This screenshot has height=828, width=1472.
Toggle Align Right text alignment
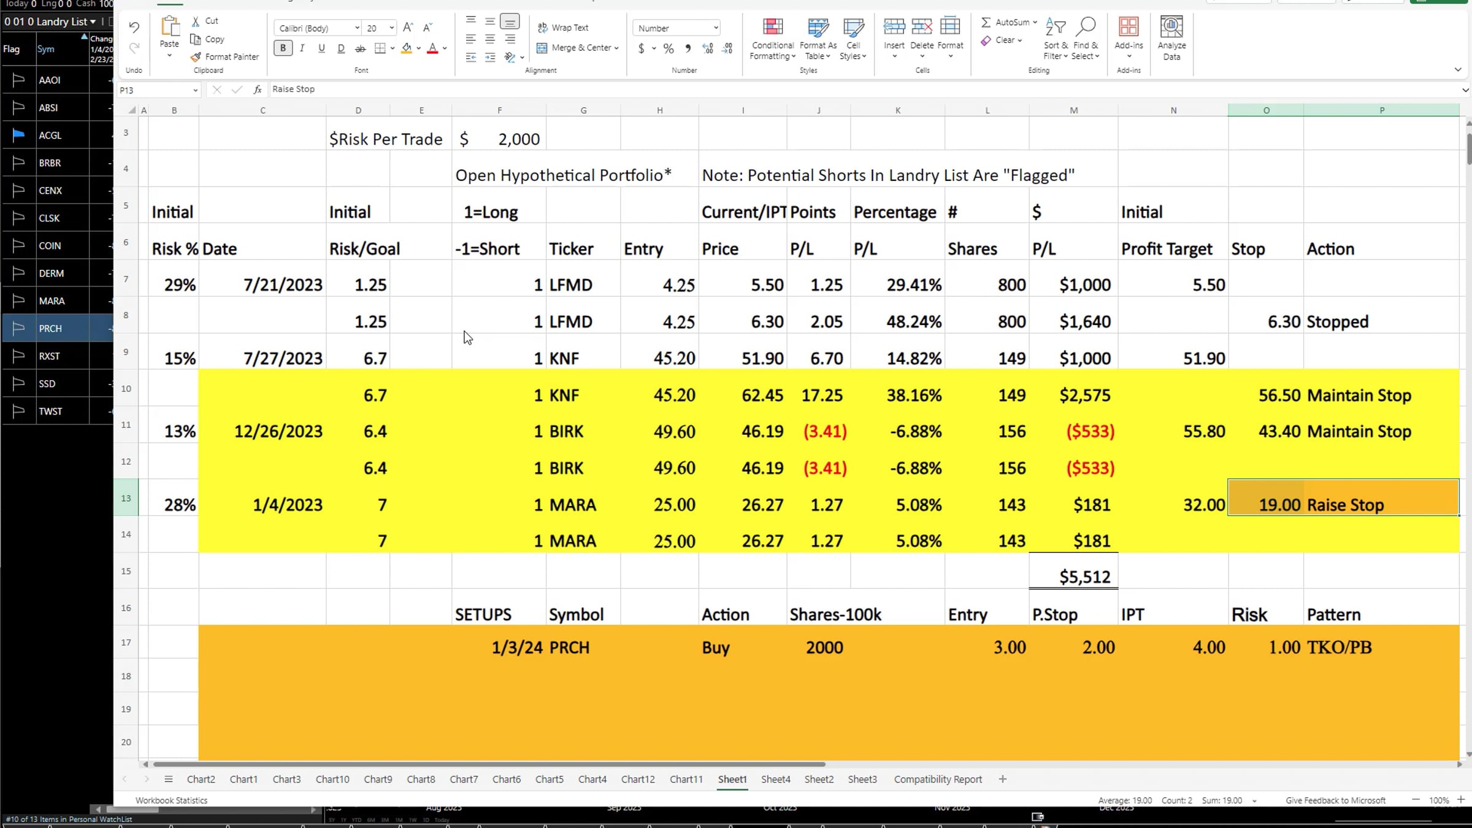(510, 39)
